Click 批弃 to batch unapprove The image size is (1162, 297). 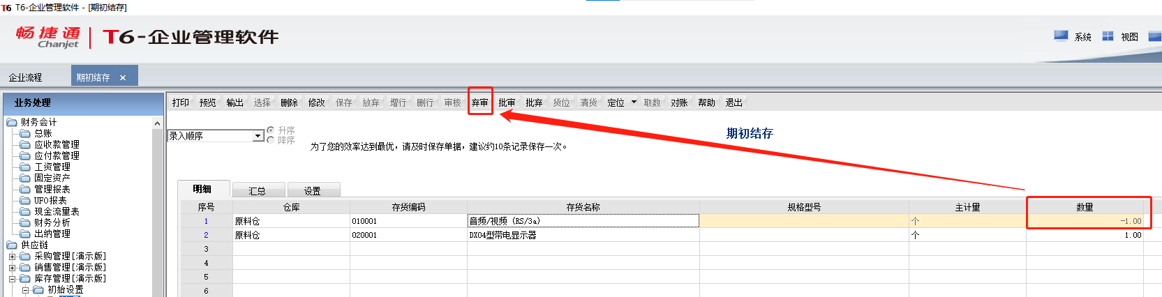point(535,102)
